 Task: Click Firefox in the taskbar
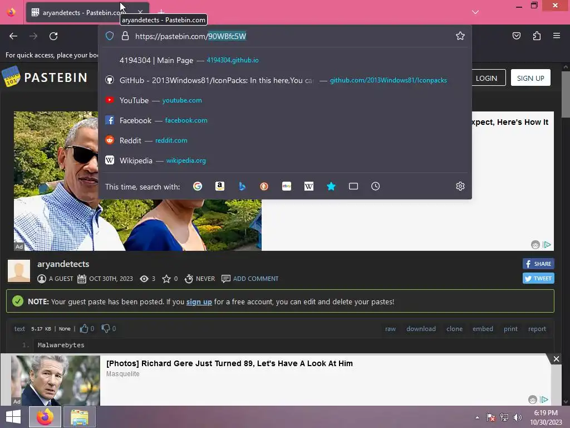pos(45,417)
